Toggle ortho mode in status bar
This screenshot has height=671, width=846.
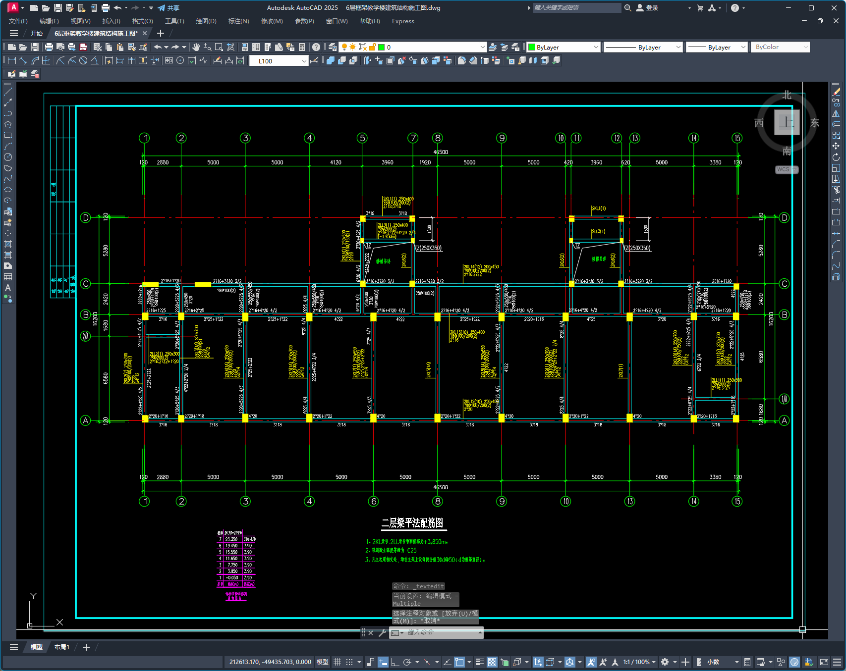coord(395,662)
